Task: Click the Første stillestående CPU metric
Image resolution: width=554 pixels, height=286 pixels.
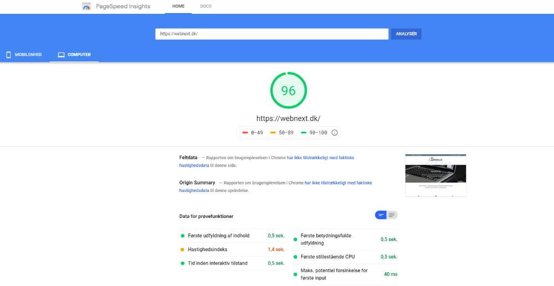Action: 345,257
